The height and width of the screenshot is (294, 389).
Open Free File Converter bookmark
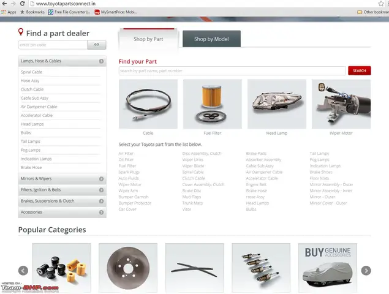point(69,12)
